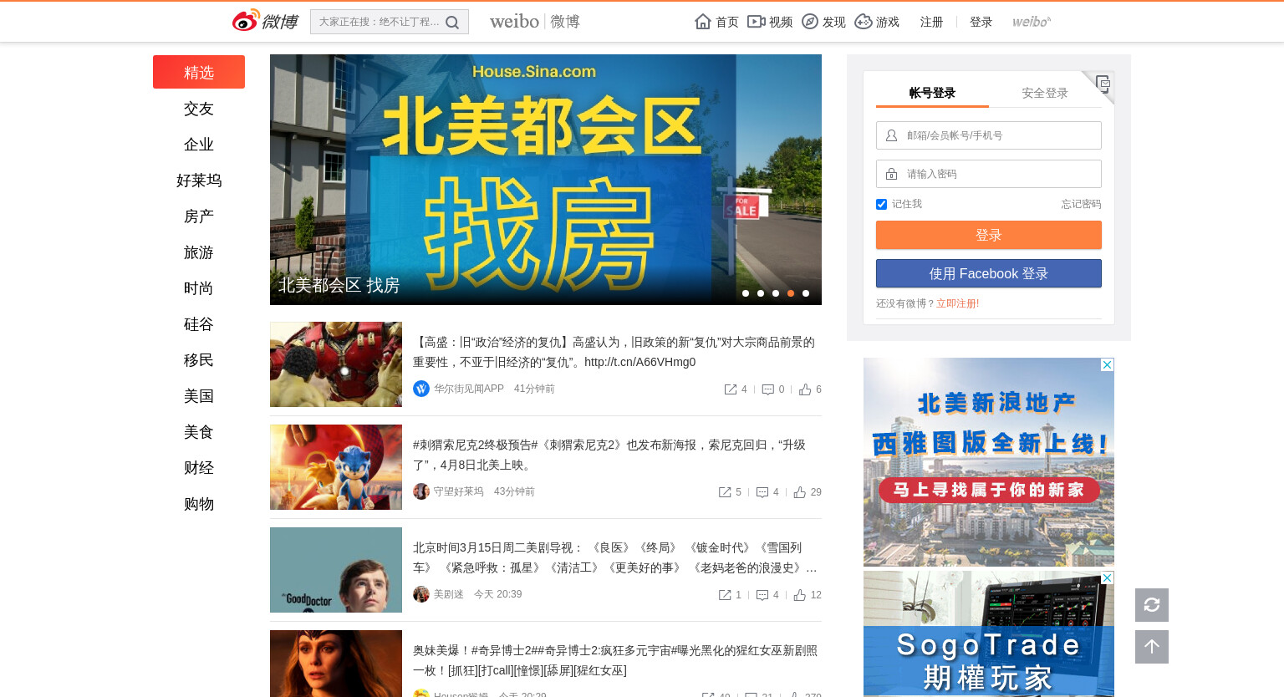
Task: Focus the 请输入密码 field
Action: click(x=989, y=174)
